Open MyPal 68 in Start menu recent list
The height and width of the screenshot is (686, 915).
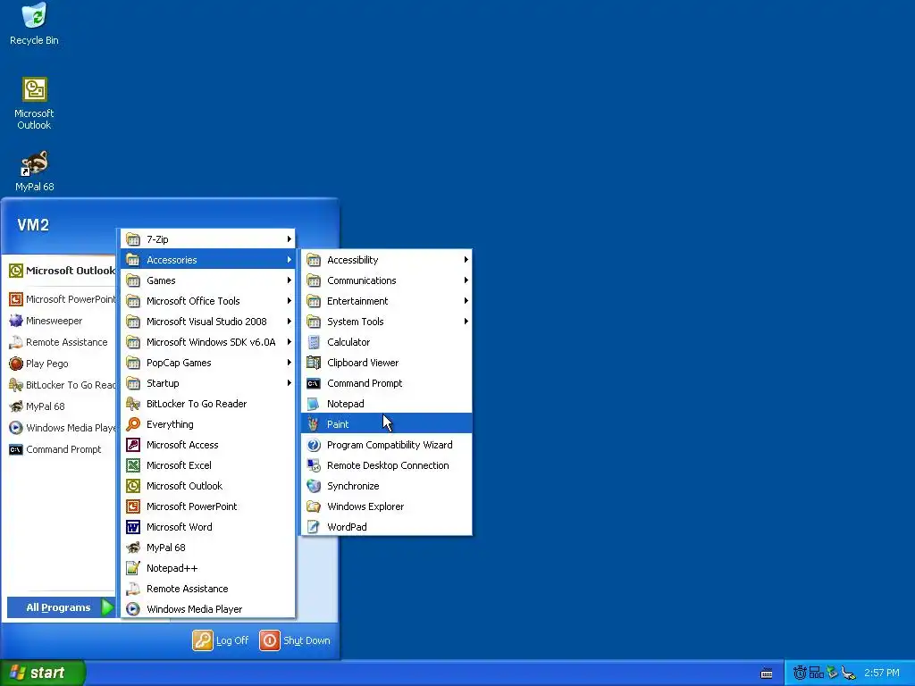click(62, 406)
